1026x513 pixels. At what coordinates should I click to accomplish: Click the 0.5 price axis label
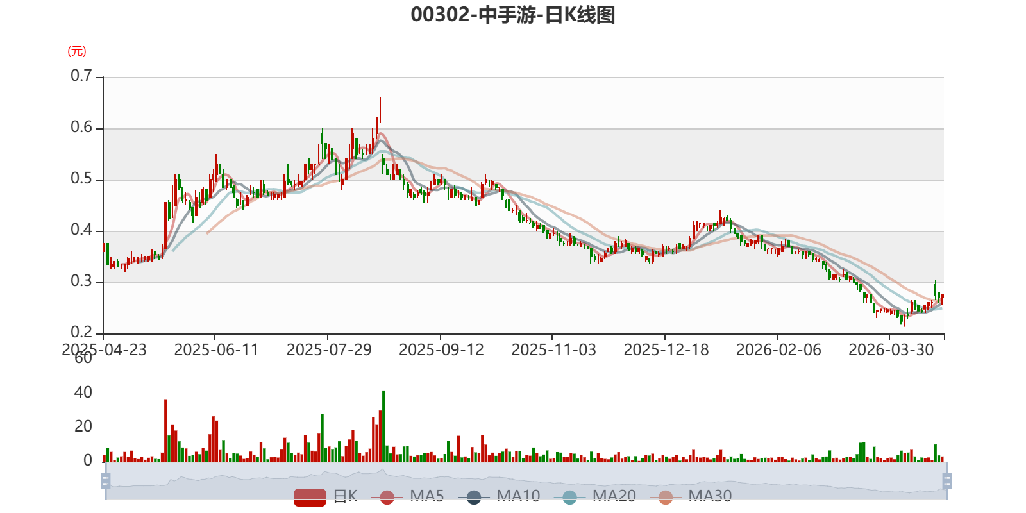click(x=81, y=178)
